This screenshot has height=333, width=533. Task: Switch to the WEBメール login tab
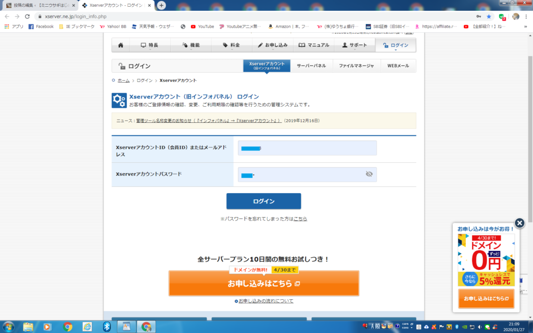(398, 66)
